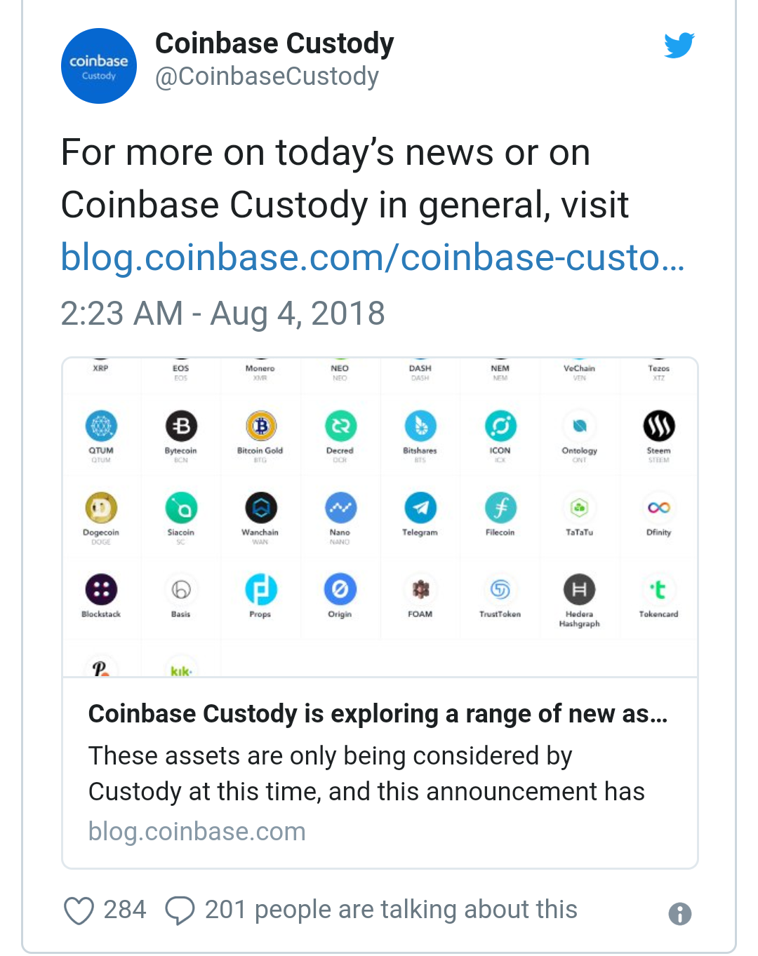758x956 pixels.
Task: Click the Telegram logo icon
Action: pyautogui.click(x=420, y=508)
